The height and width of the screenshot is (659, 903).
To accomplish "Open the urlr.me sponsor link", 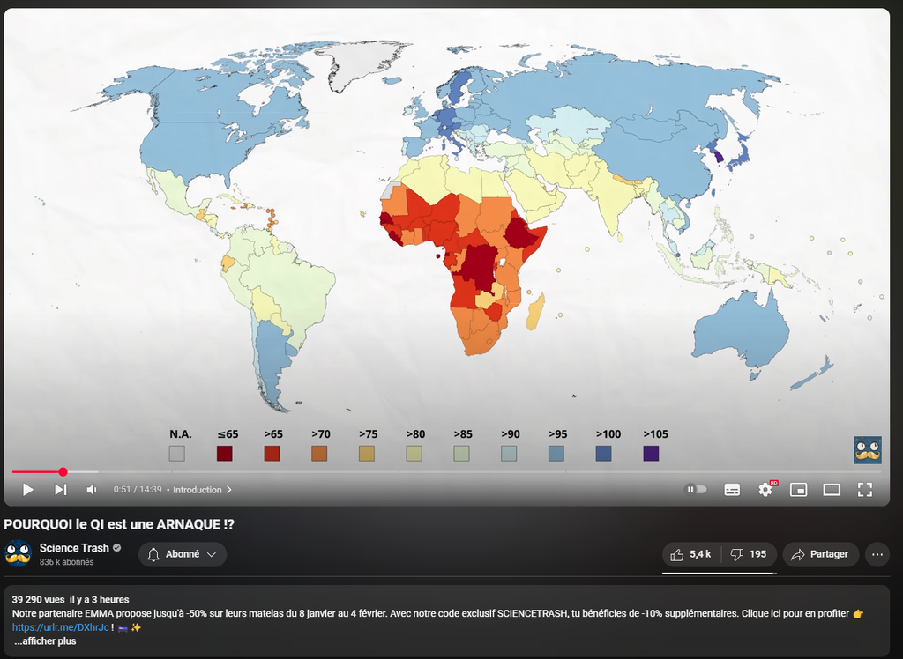I will pos(61,626).
